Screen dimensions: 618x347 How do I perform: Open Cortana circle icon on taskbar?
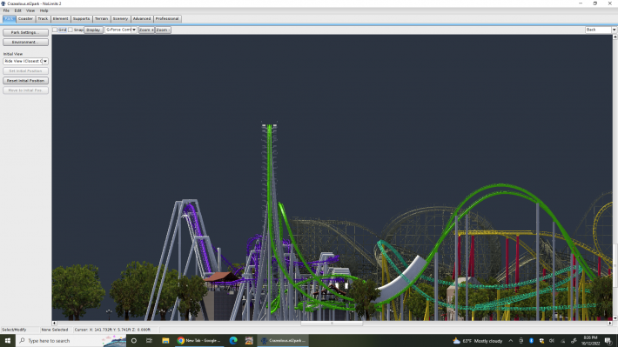point(134,341)
